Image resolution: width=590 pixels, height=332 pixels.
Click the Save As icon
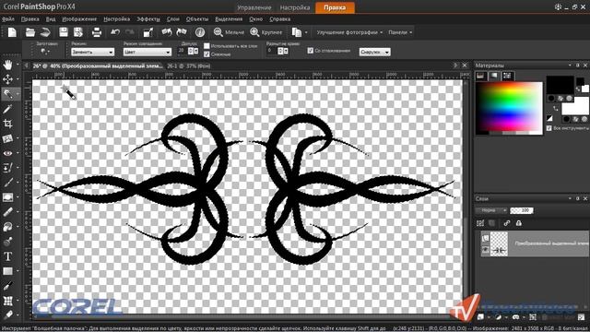pos(78,32)
